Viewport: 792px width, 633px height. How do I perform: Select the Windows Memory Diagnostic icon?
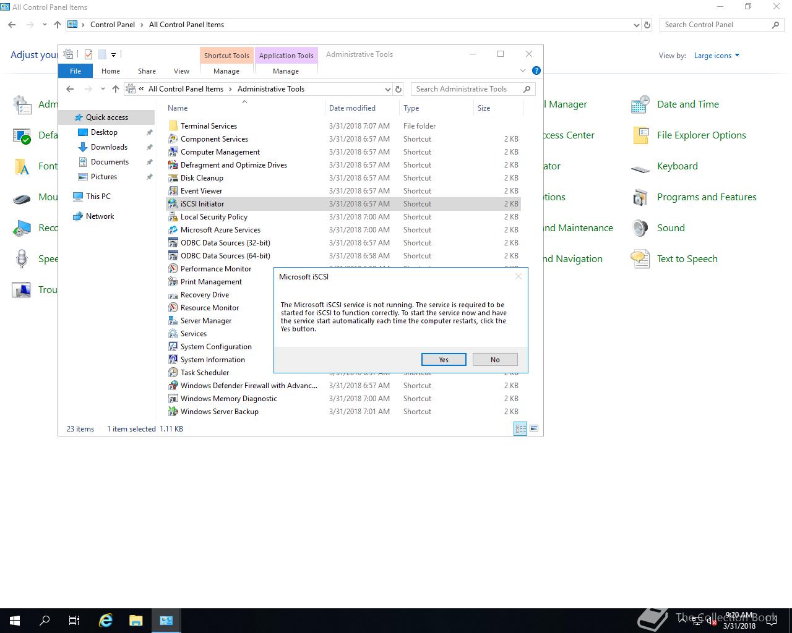click(x=173, y=399)
